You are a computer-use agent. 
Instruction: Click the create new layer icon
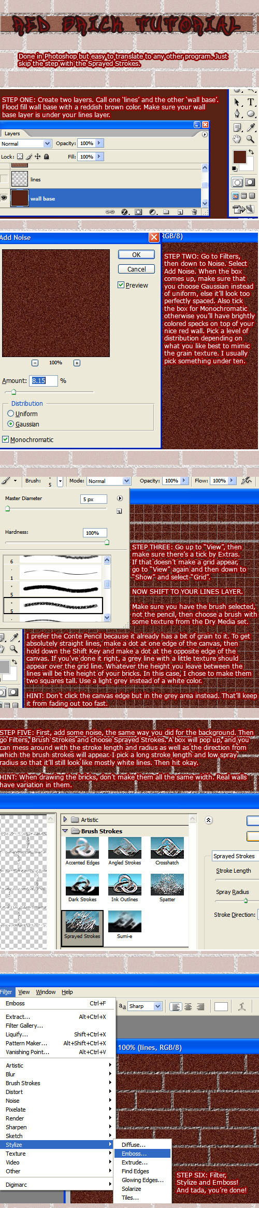click(x=180, y=212)
